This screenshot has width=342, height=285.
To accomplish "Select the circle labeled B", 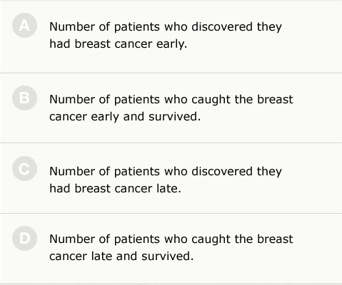I will point(24,98).
